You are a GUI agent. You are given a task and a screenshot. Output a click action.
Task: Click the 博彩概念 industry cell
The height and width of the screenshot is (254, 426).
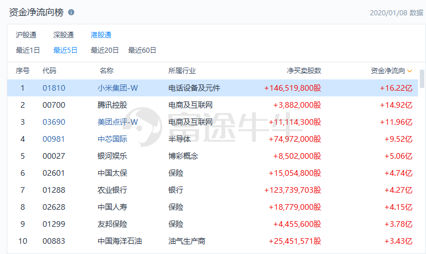tap(183, 156)
